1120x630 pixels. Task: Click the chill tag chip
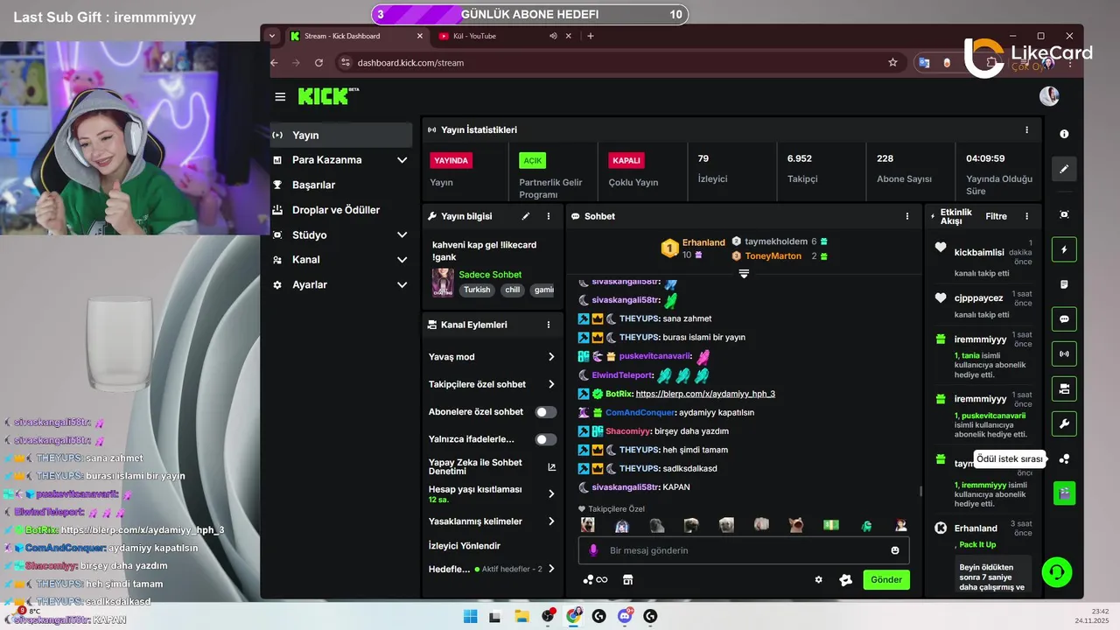coord(513,290)
